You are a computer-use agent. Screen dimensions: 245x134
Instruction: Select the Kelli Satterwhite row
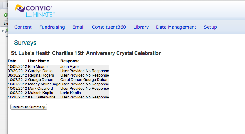tap(58, 97)
